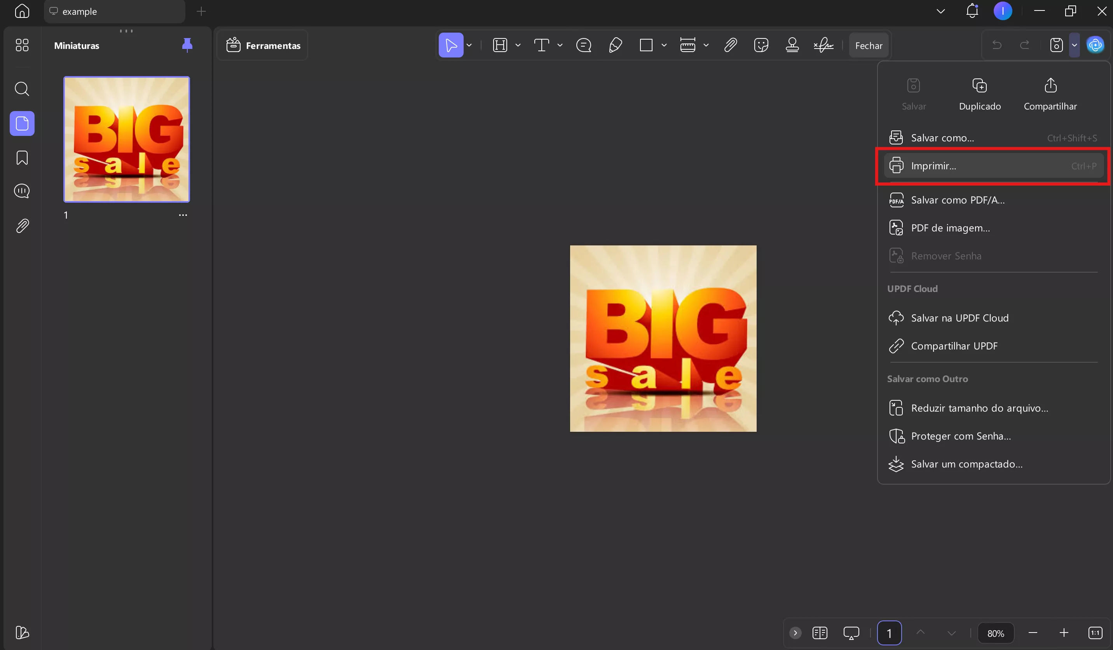Viewport: 1113px width, 650px height.
Task: Toggle the actual size 1:1 view
Action: point(1095,633)
